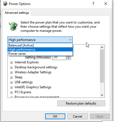The height and width of the screenshot is (122, 114).
Task: Expand the PCI Express node
Action: 11,92
